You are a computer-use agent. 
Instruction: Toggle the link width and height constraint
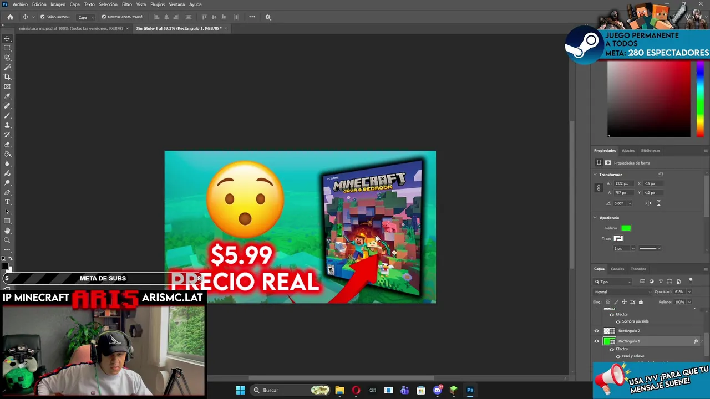pos(599,188)
